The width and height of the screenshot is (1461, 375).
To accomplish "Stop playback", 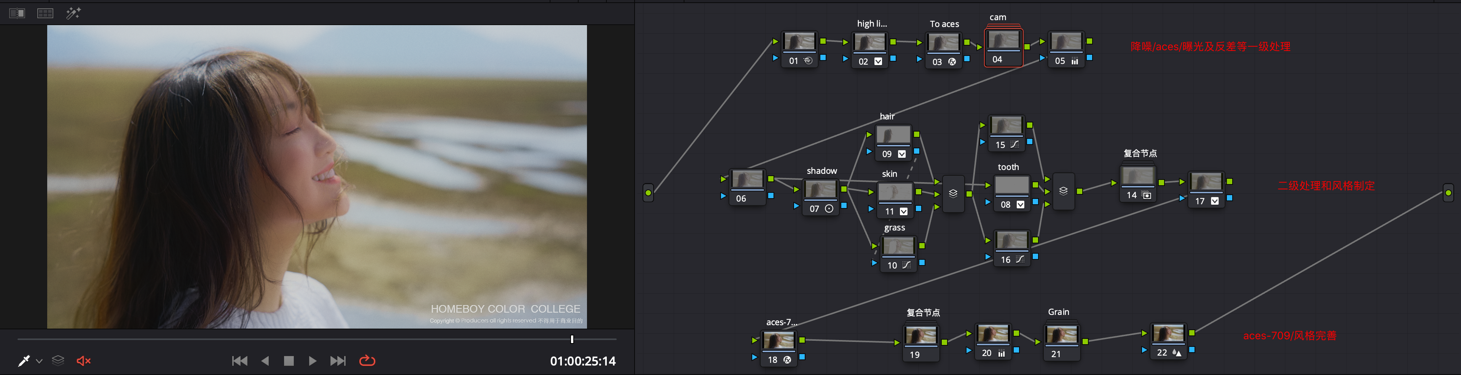I will [x=289, y=361].
